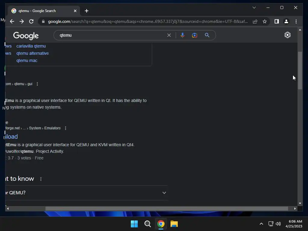View site security lock info

43,21
